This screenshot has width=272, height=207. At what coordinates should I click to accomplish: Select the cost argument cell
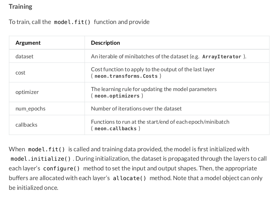click(x=20, y=73)
